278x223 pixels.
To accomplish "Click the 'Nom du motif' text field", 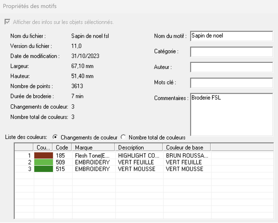I will point(231,36).
